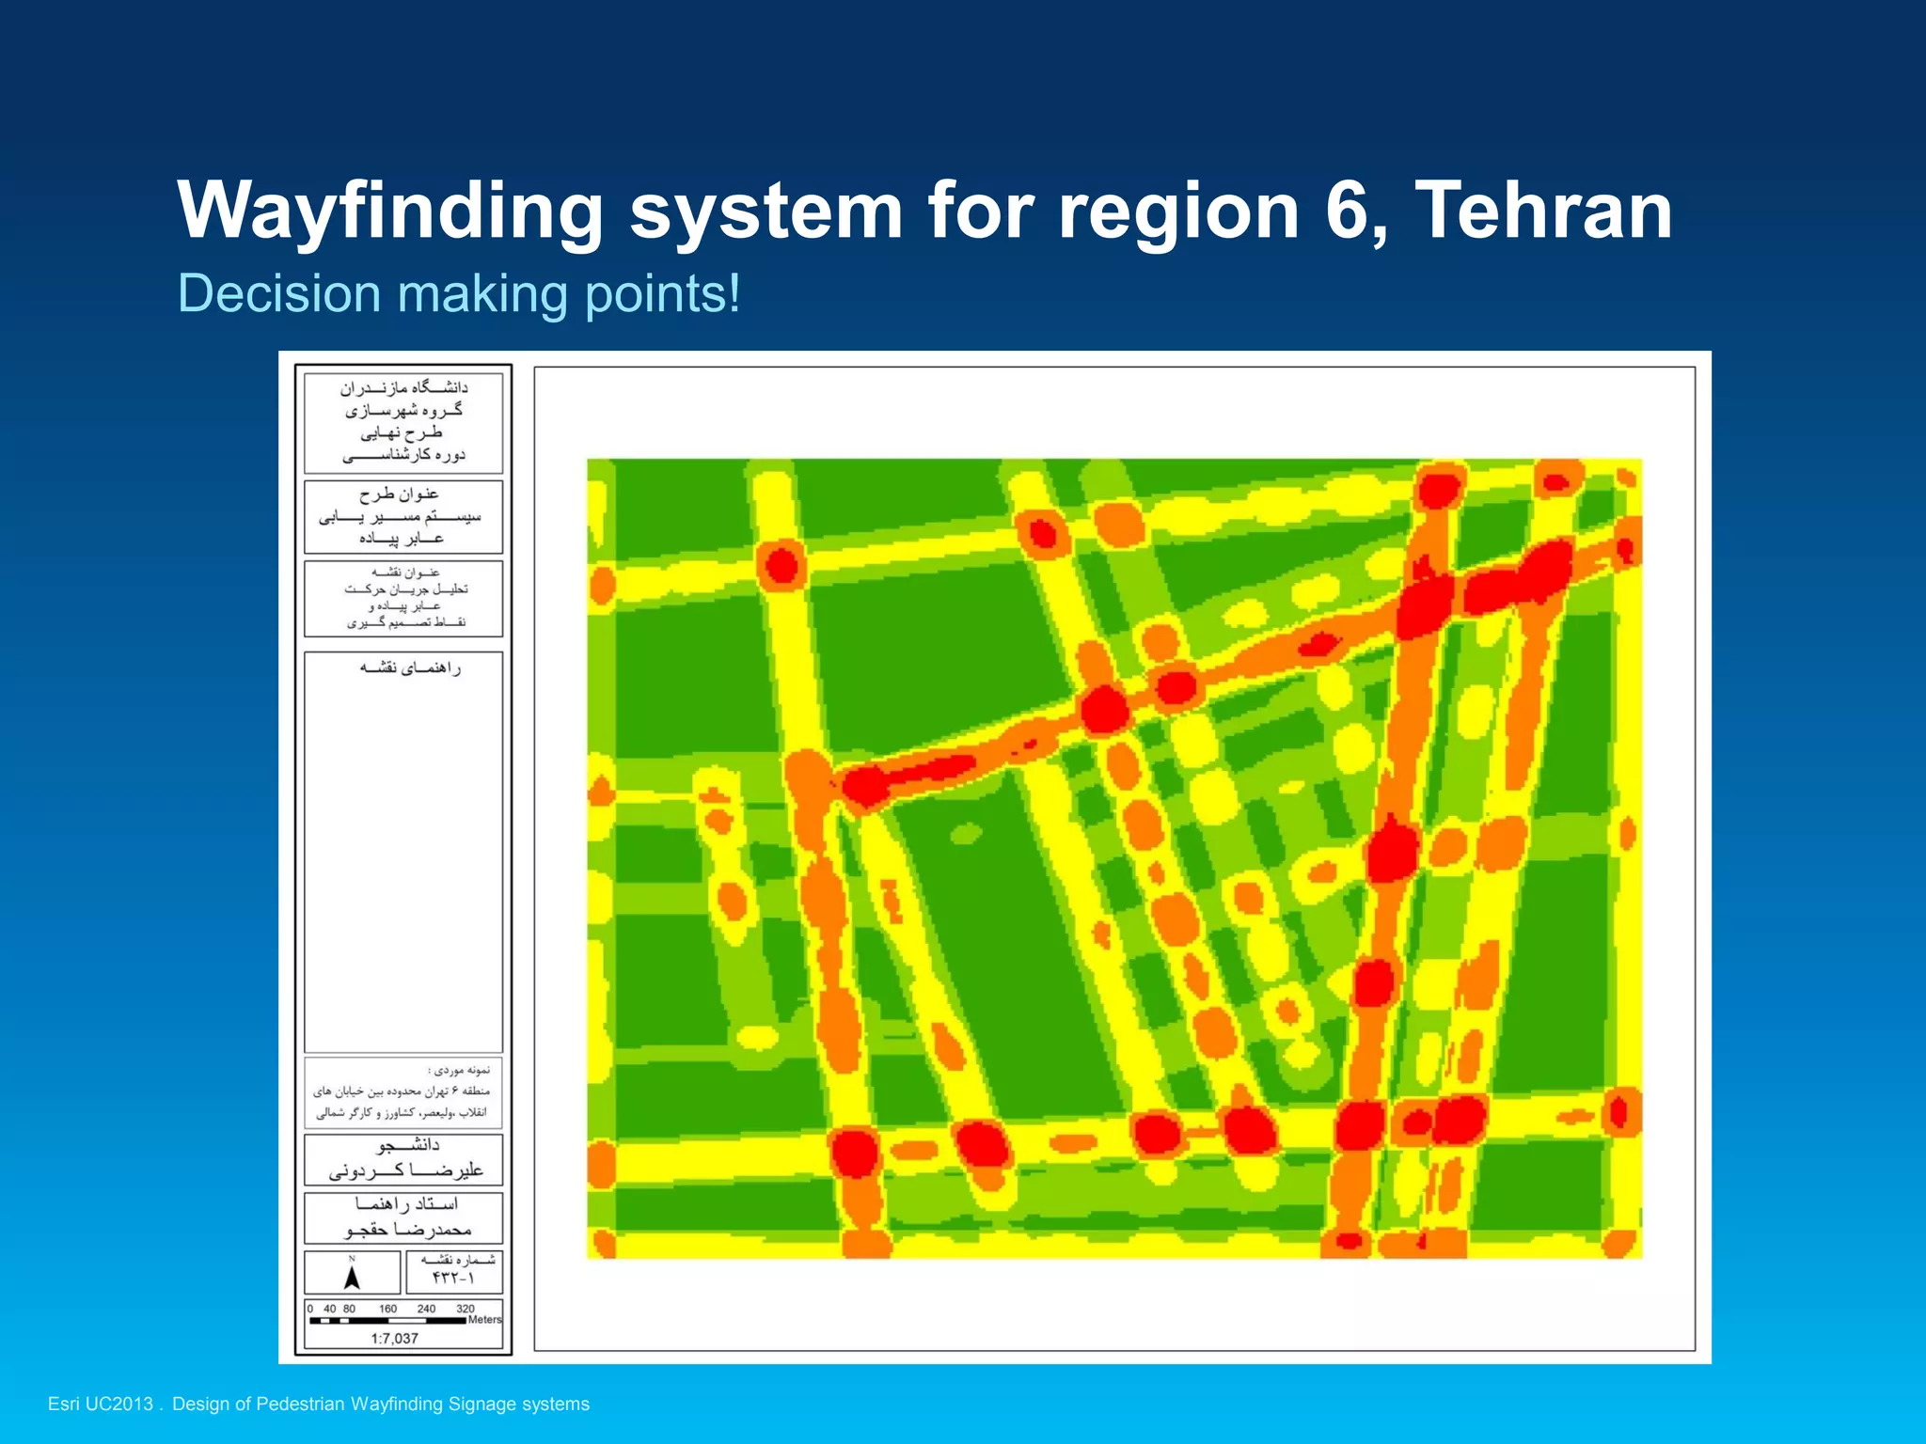
Task: Click the university name box at top of sidebar
Action: tap(403, 422)
